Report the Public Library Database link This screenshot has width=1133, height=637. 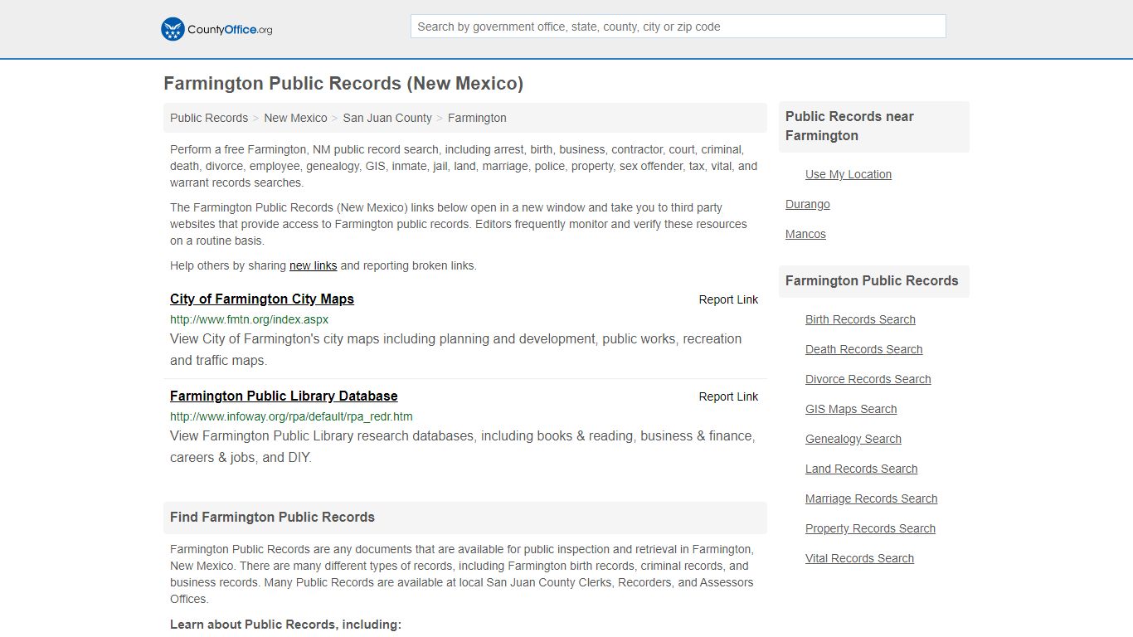[x=728, y=396]
